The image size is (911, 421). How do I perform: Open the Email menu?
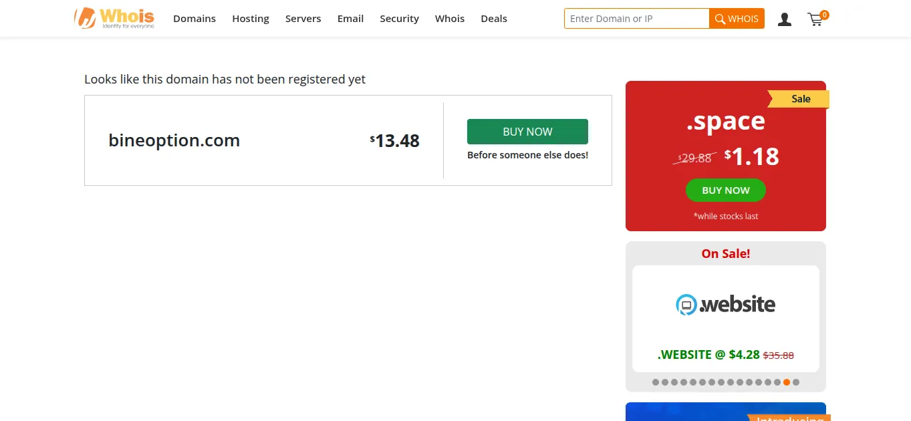tap(350, 19)
